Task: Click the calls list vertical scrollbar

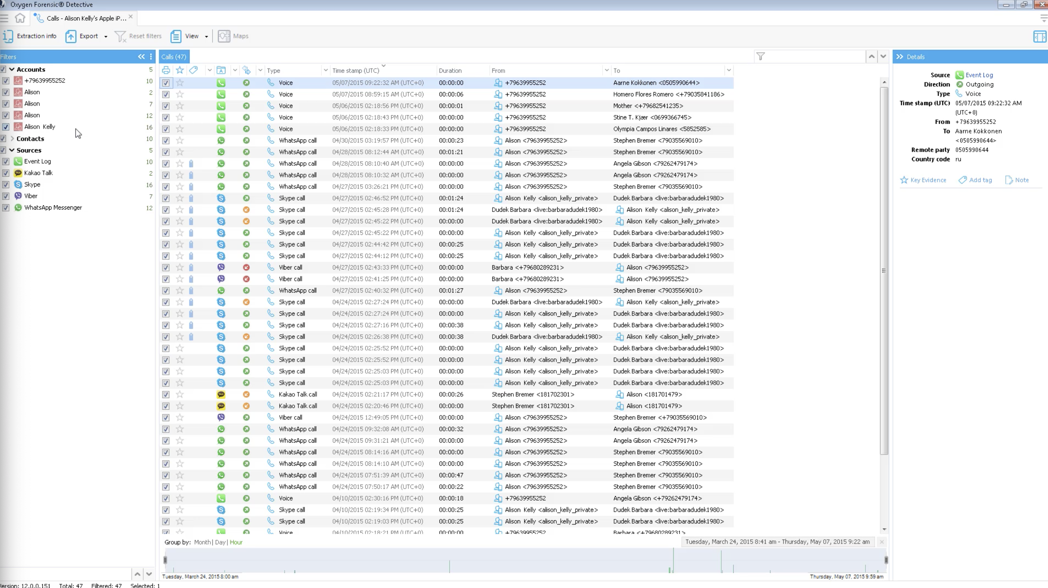Action: (884, 271)
